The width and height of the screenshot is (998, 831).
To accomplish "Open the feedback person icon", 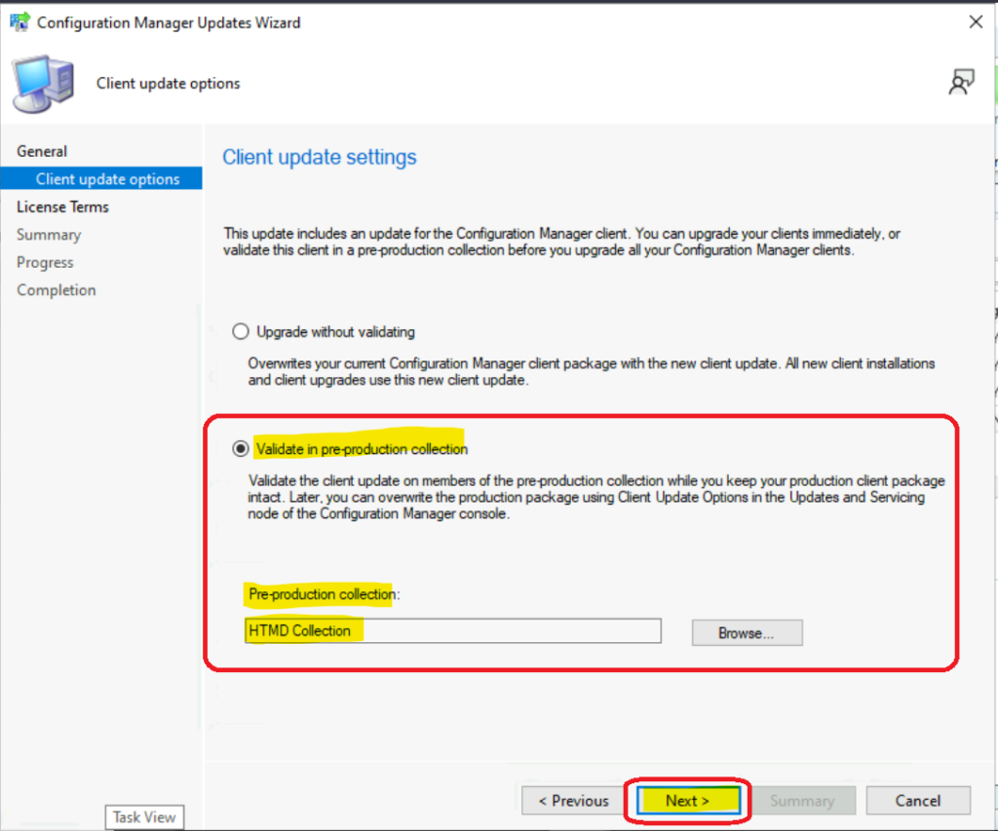I will coord(961,83).
